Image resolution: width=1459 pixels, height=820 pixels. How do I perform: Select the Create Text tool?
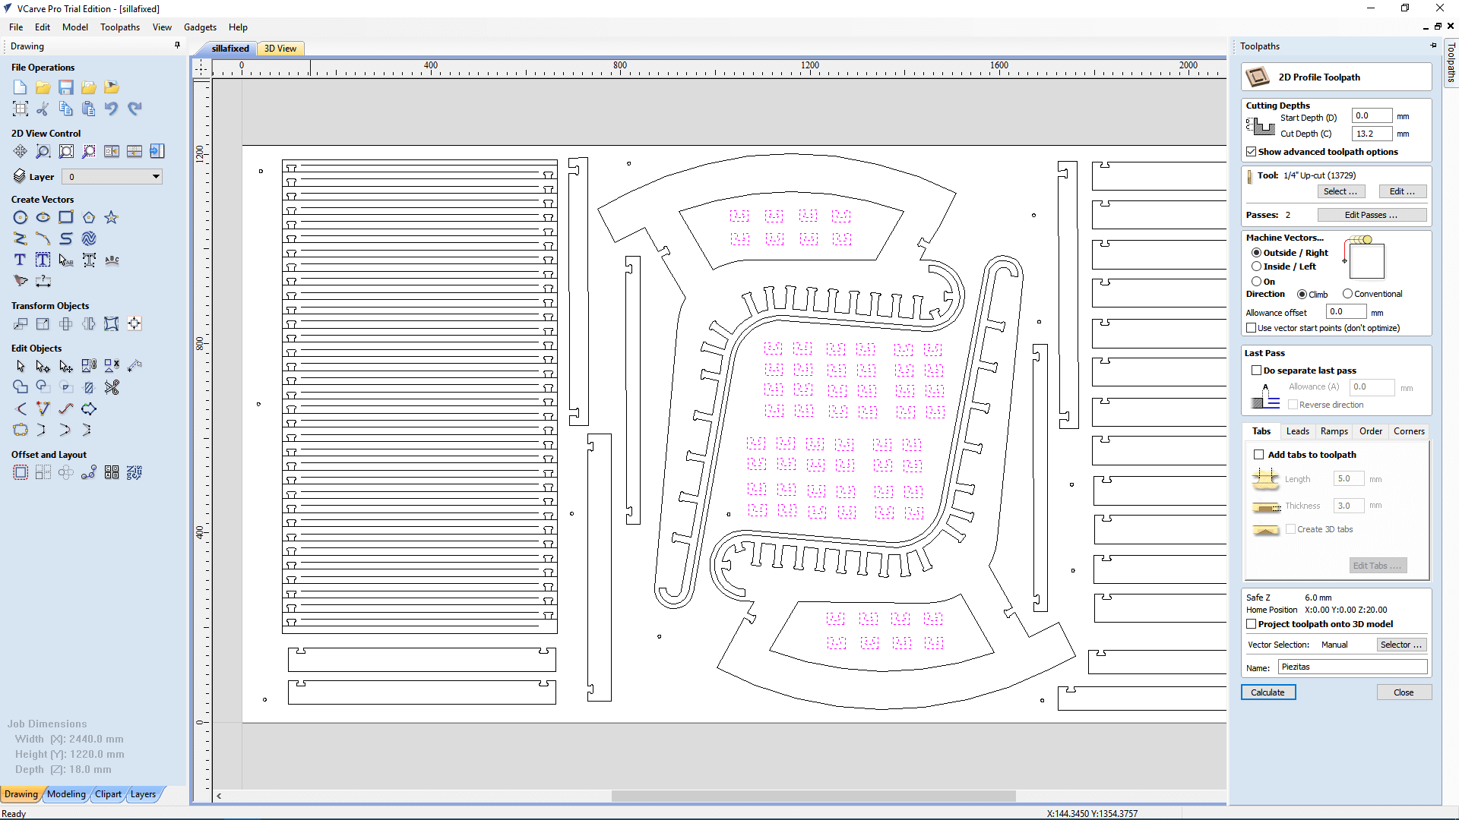(x=21, y=260)
